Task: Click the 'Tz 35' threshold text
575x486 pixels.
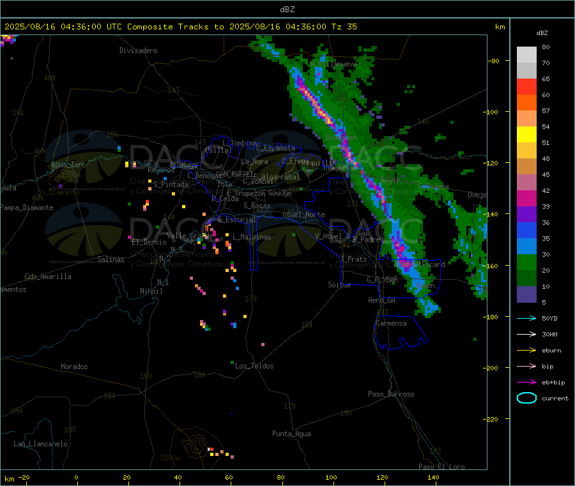Action: click(344, 27)
